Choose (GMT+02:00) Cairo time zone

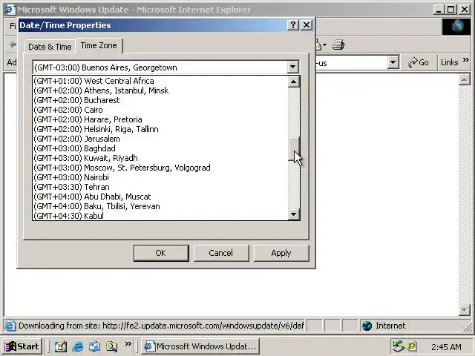tap(160, 110)
